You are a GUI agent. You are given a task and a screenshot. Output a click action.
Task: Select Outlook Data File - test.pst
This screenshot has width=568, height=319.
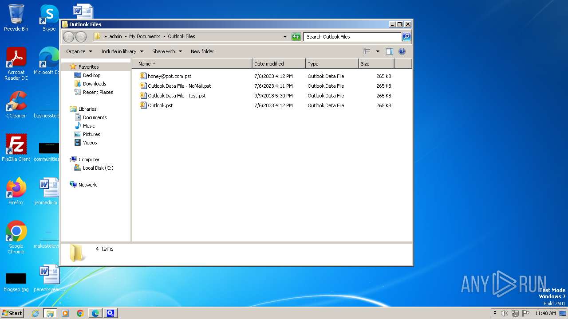[177, 96]
